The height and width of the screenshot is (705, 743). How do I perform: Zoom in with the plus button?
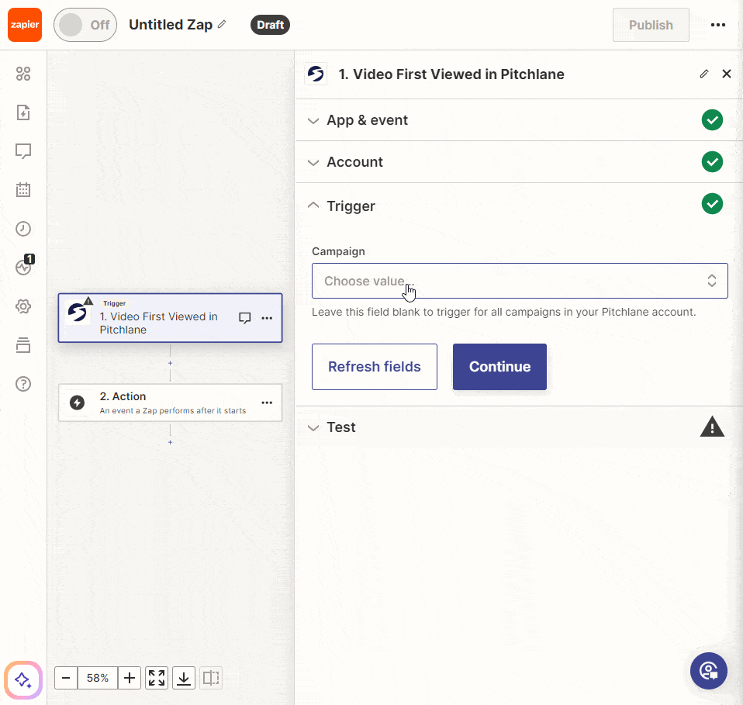[x=130, y=678]
